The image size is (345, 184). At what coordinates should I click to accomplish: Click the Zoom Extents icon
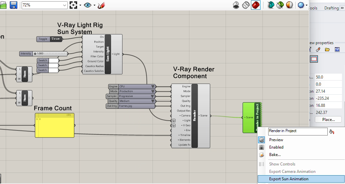(x=73, y=5)
